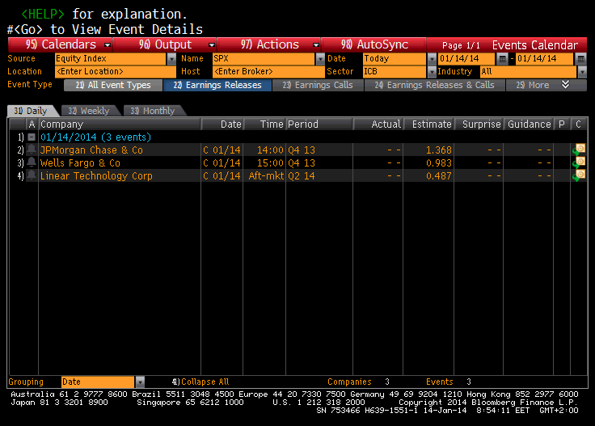Click the Host Enter Broker field
Image resolution: width=595 pixels, height=426 pixels.
coord(268,71)
